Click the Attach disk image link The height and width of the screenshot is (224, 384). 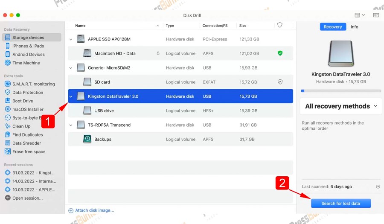[94, 210]
